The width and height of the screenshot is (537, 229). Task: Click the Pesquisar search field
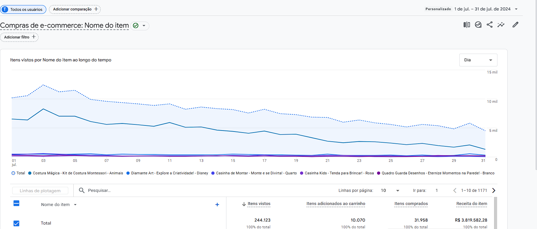[135, 191]
